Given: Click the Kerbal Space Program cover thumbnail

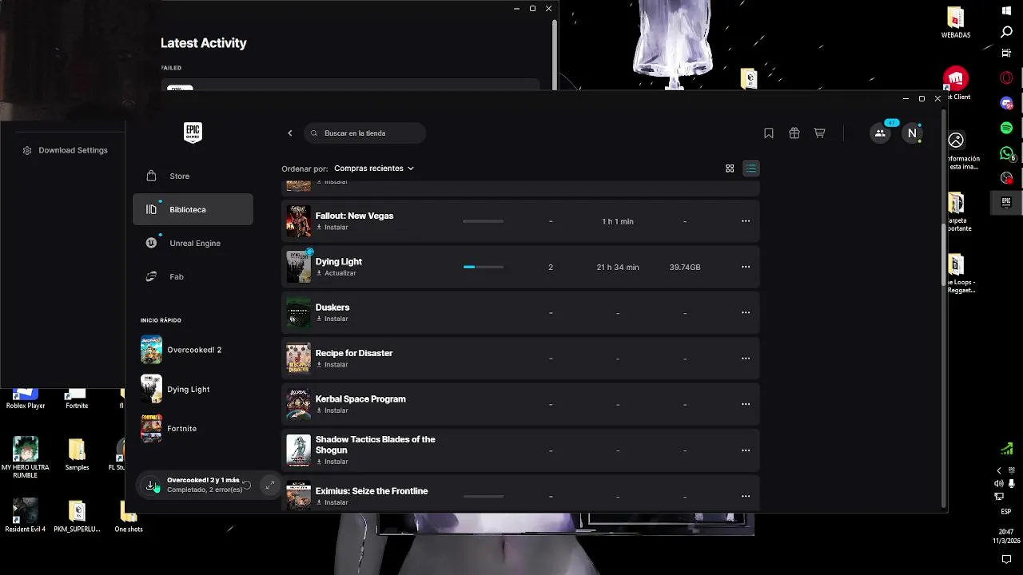Looking at the screenshot, I should (299, 404).
